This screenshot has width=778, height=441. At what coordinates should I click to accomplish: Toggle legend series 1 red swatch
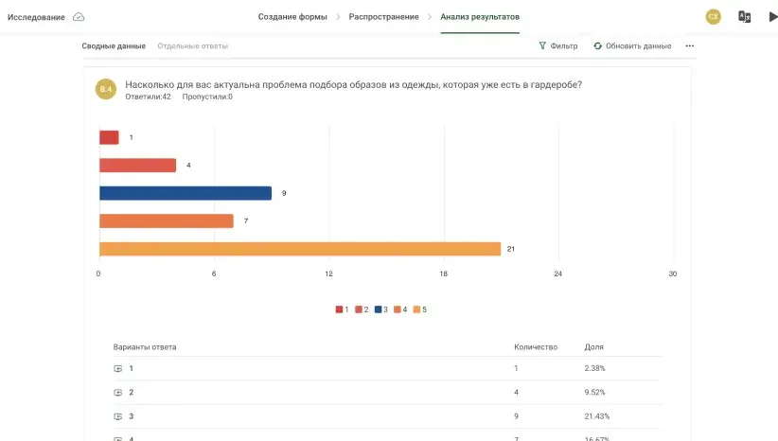[339, 309]
